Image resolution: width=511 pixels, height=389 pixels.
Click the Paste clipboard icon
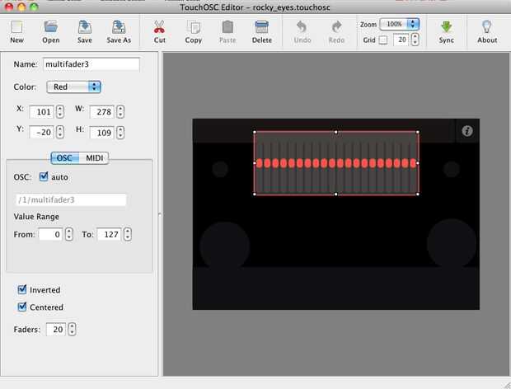coord(227,27)
